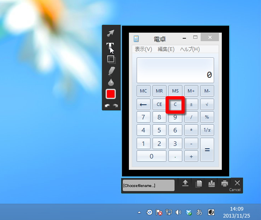Click the plus-minus sign button
This screenshot has width=261, height=220.
pos(191,104)
